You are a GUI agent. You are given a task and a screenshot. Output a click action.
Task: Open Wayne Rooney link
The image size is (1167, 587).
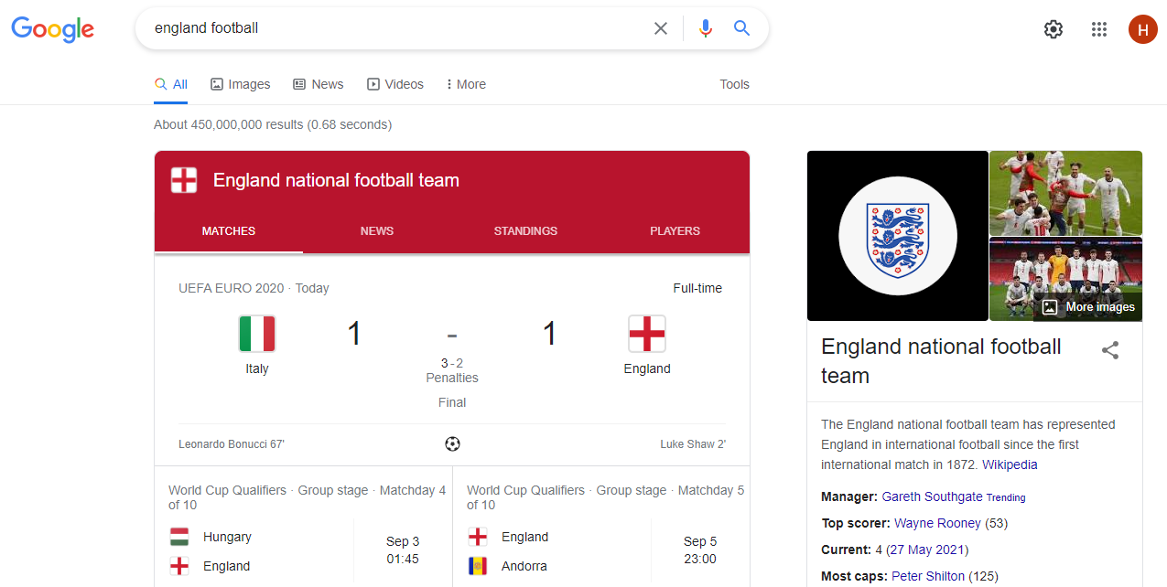point(937,523)
